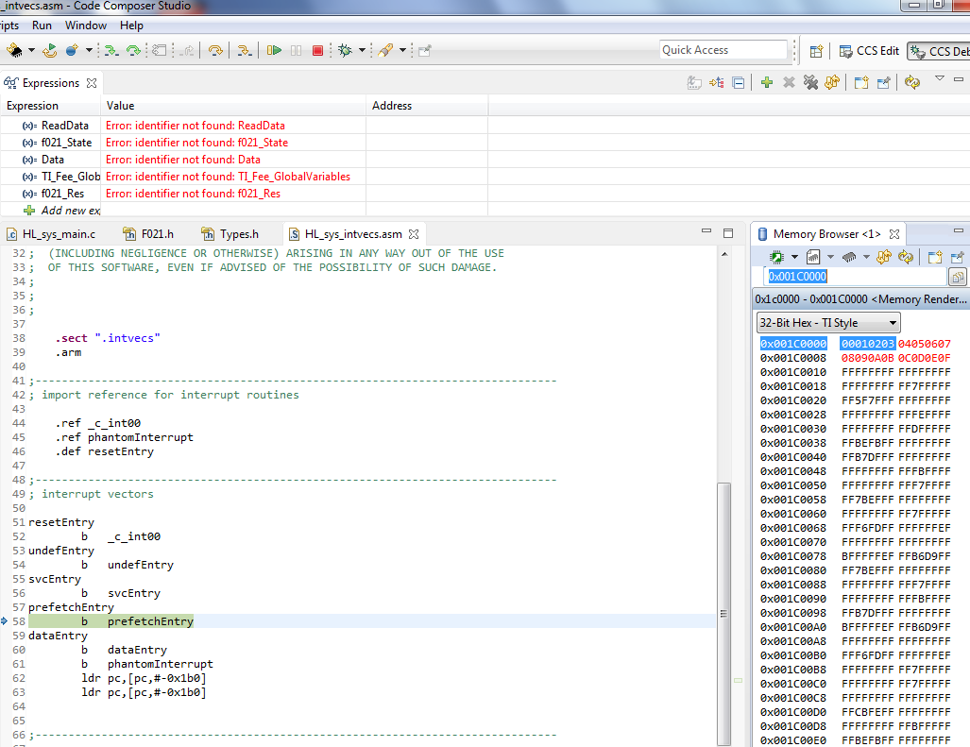Click the yellow Assembly Step Over icon
970x747 pixels.
(x=215, y=50)
